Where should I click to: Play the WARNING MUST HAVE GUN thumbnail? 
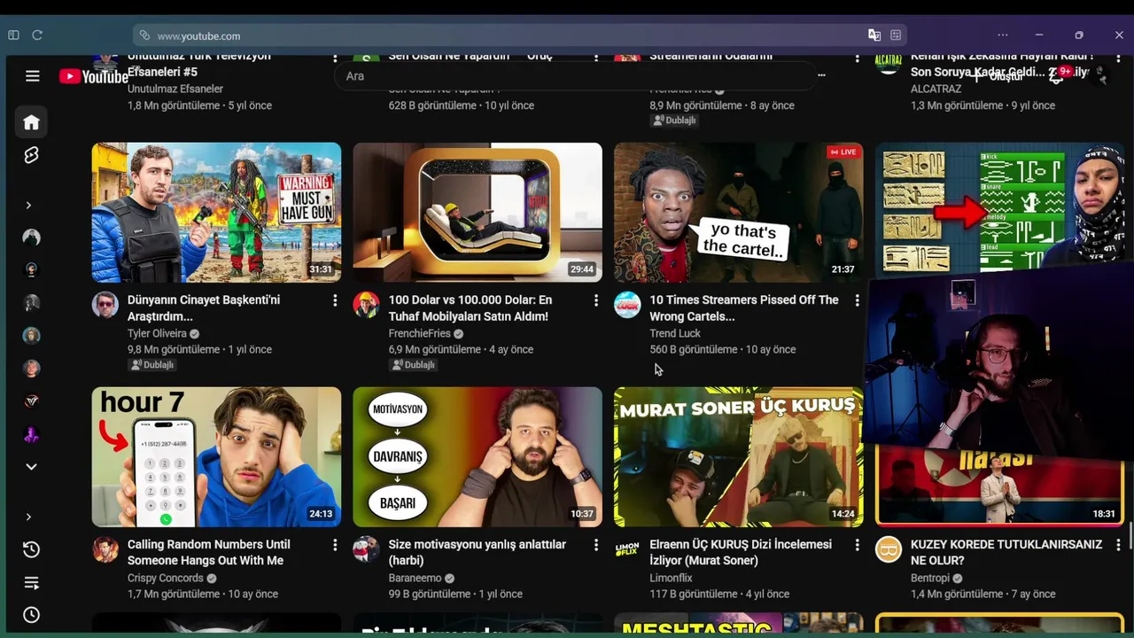coord(216,213)
